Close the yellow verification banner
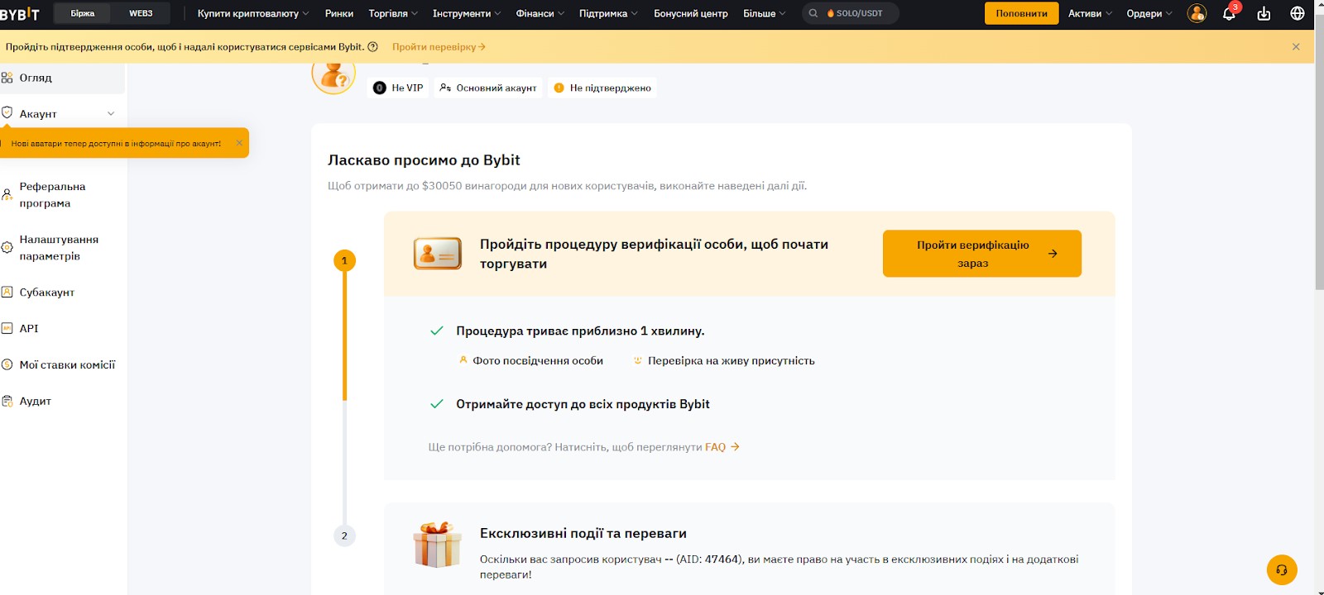 click(x=1296, y=47)
